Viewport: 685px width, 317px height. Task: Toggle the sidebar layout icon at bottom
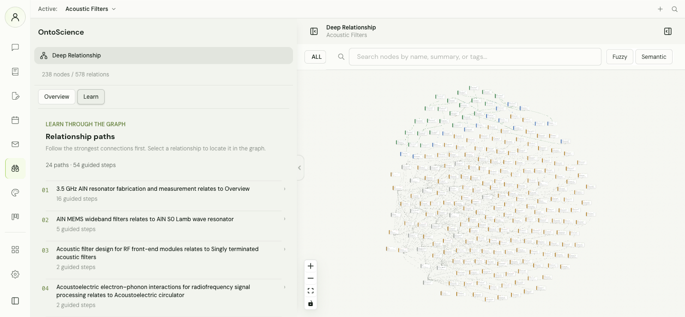15,301
